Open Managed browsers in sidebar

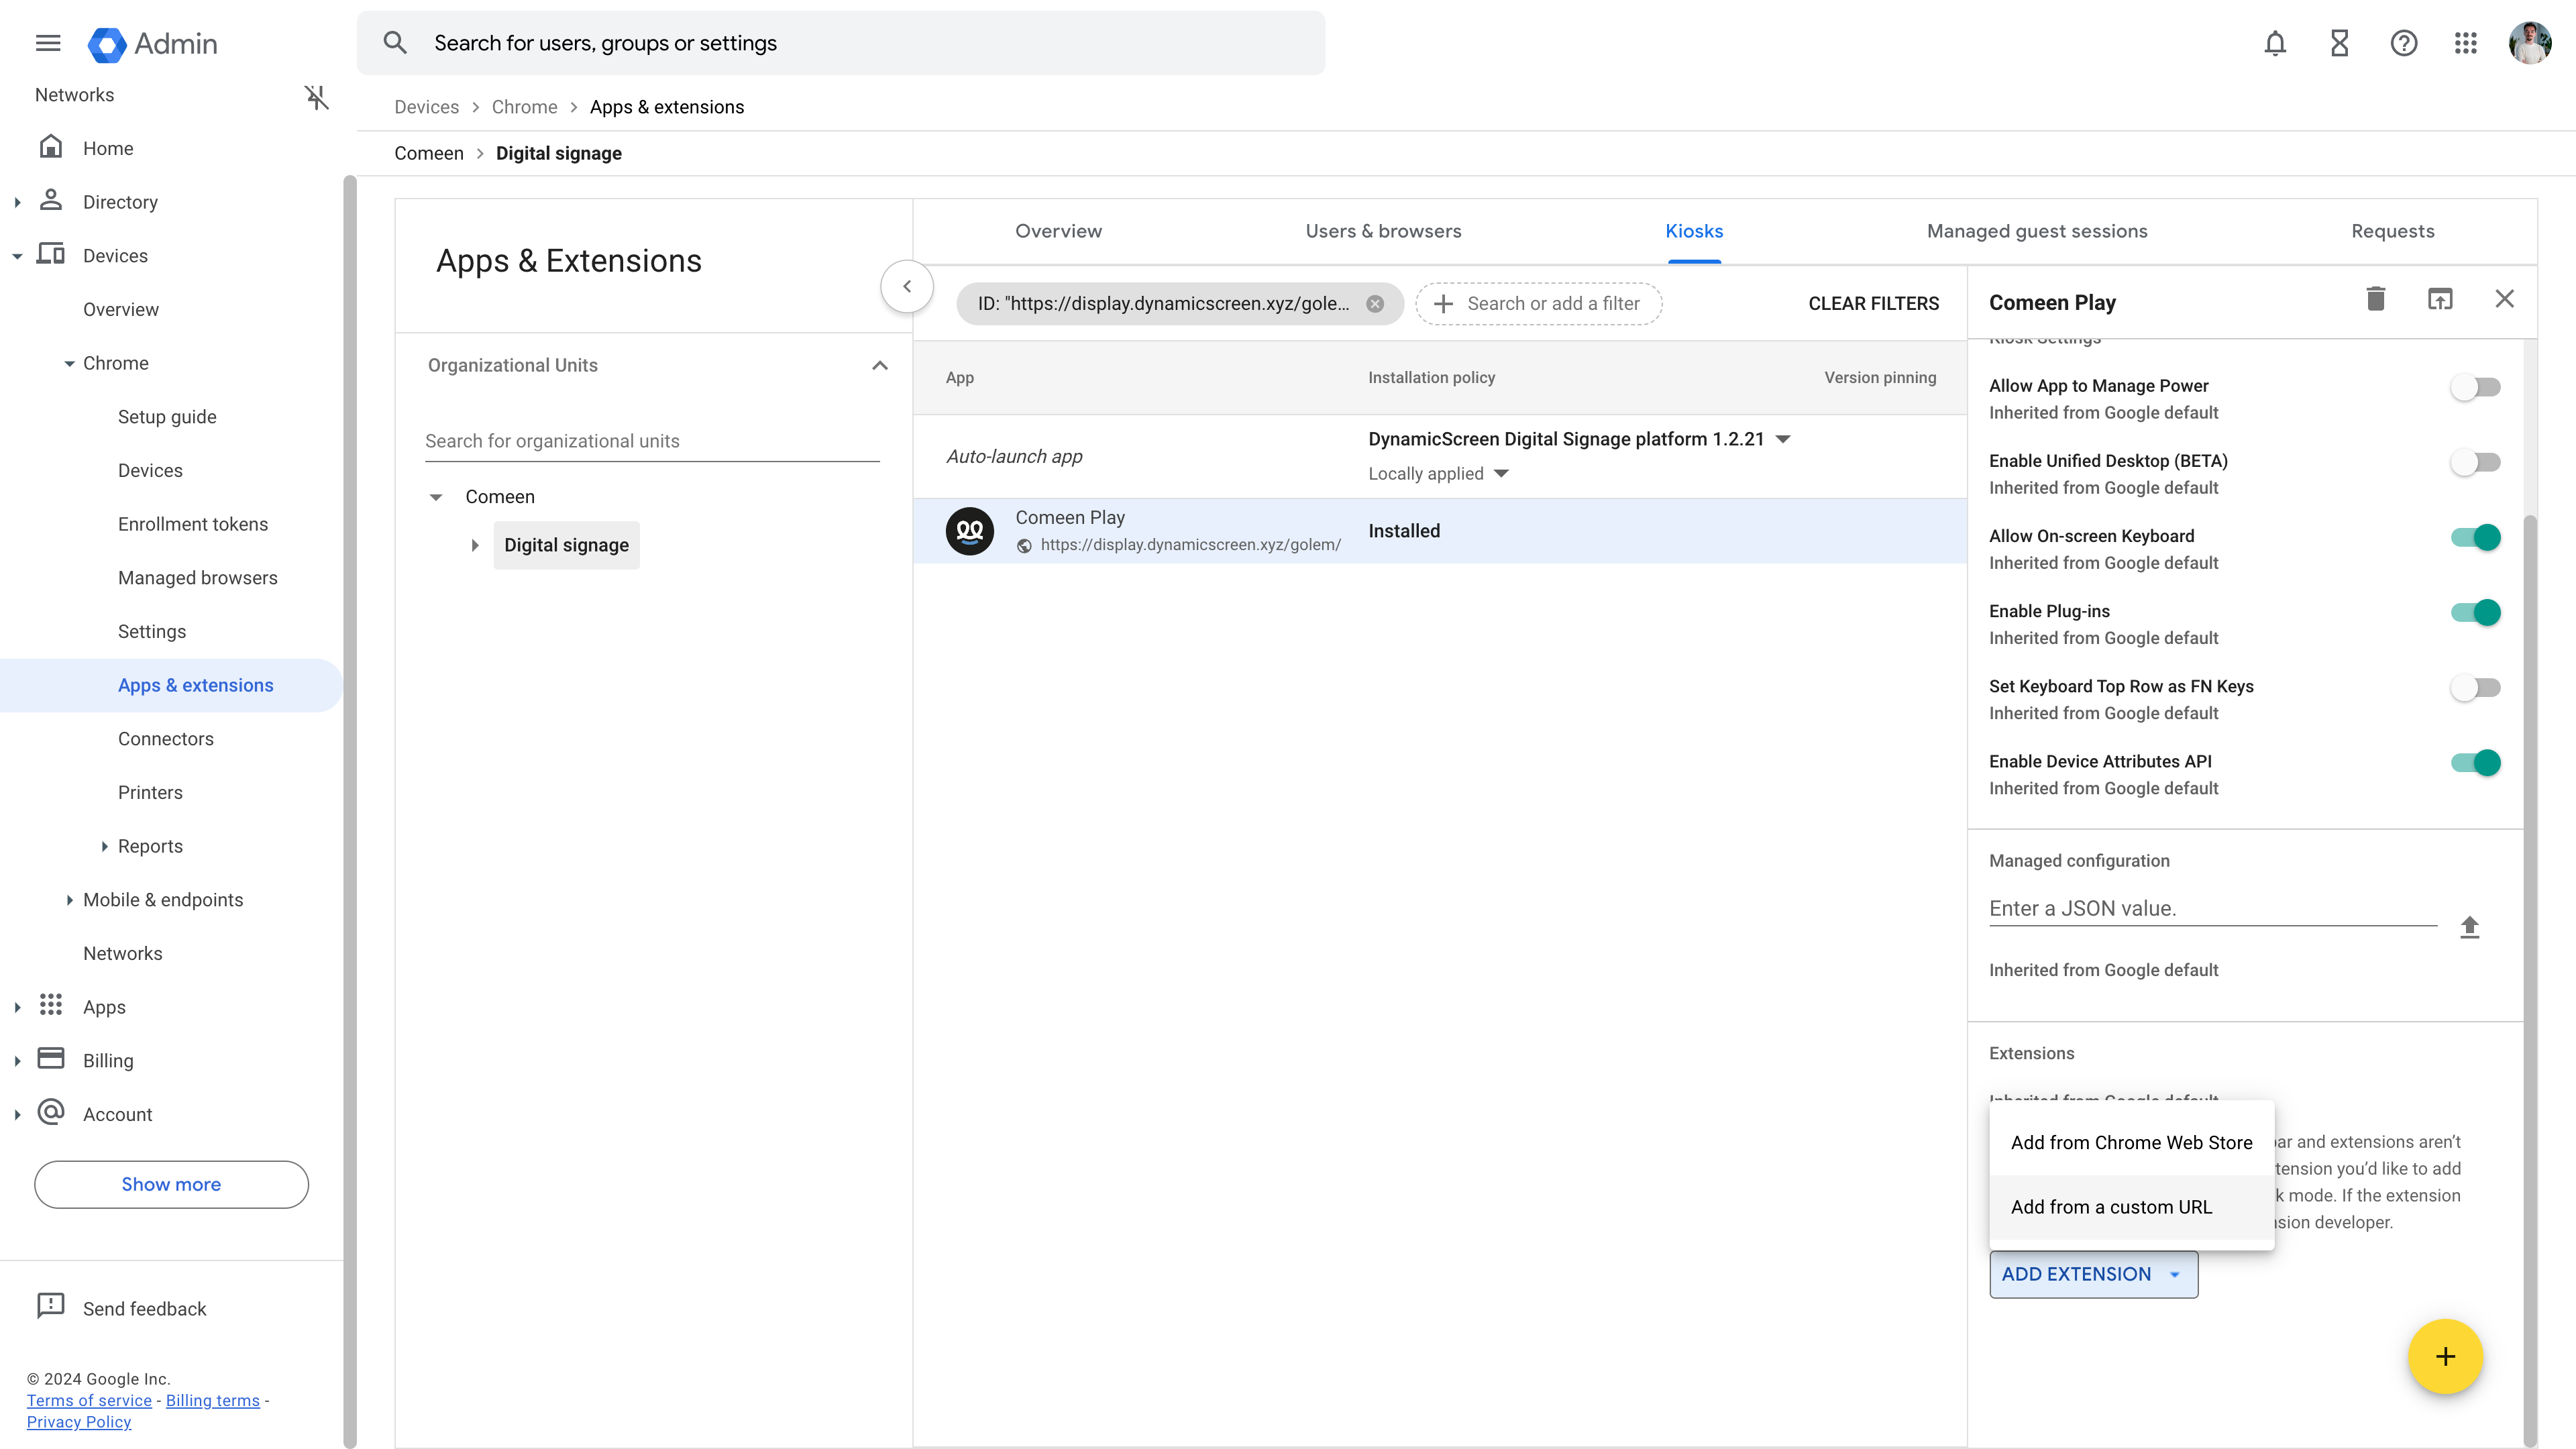[198, 578]
